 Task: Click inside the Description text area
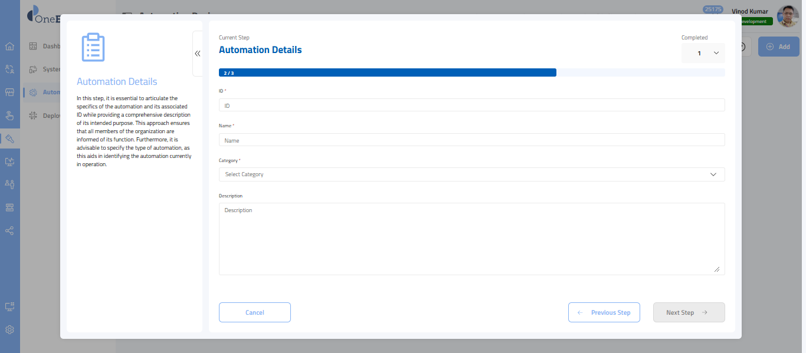click(x=471, y=239)
